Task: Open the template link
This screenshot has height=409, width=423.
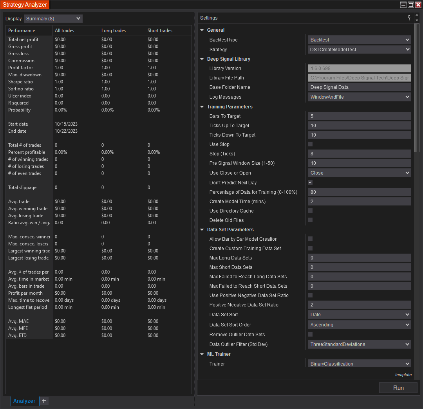Action: (403, 375)
